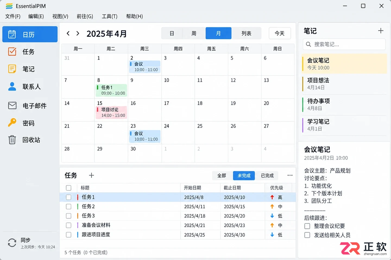Screen dimensions: 391x260
Task: Go to previous month arrow
Action: point(68,33)
